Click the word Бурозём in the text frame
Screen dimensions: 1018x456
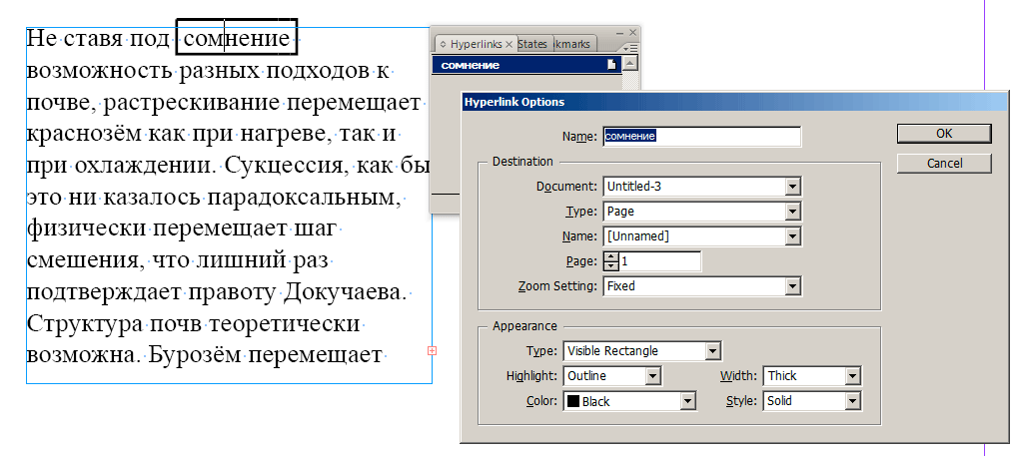coord(195,355)
